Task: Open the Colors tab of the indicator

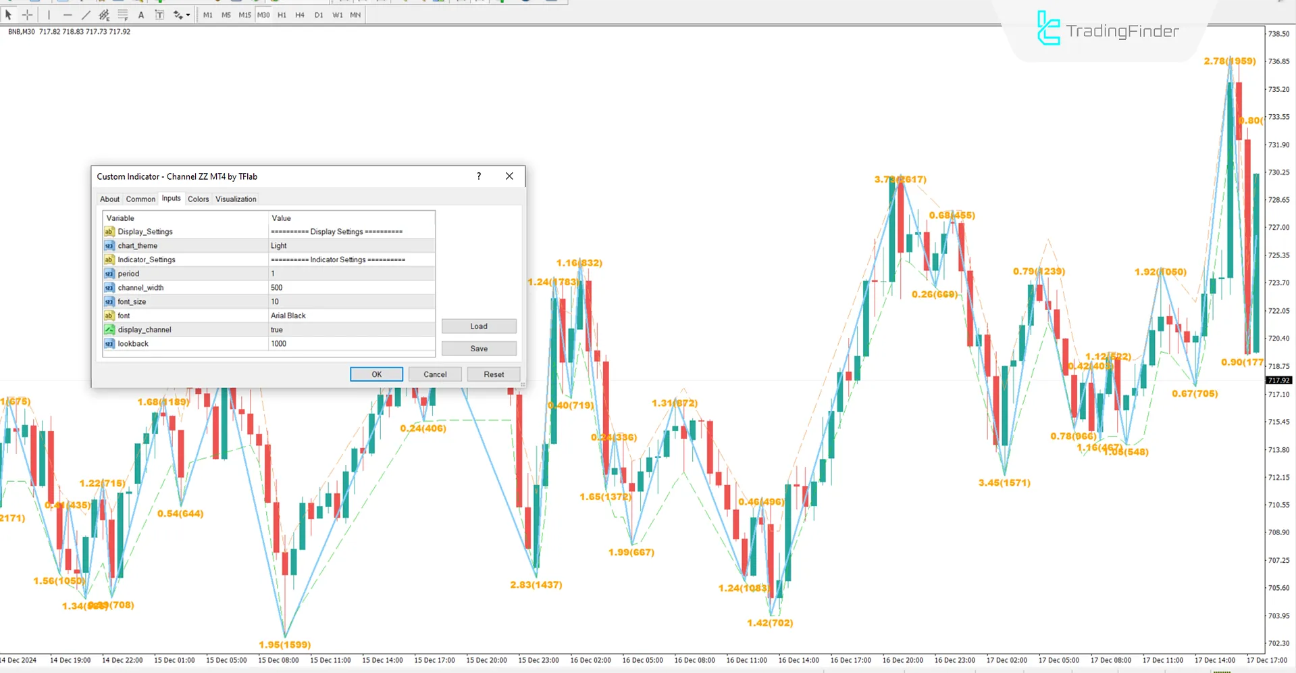Action: [x=198, y=198]
